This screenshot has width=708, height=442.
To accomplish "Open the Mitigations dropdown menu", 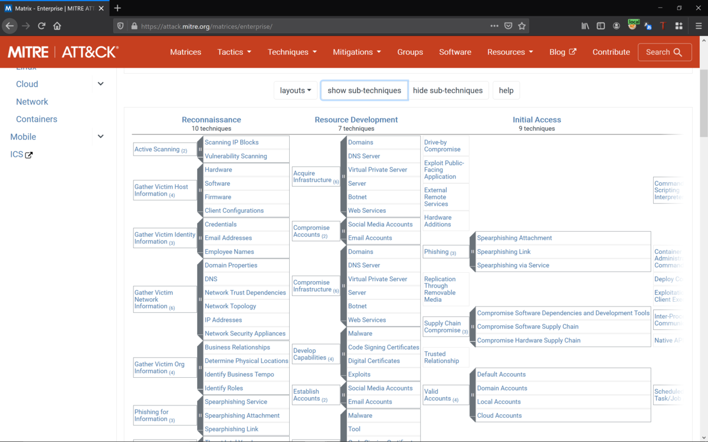I will click(356, 52).
